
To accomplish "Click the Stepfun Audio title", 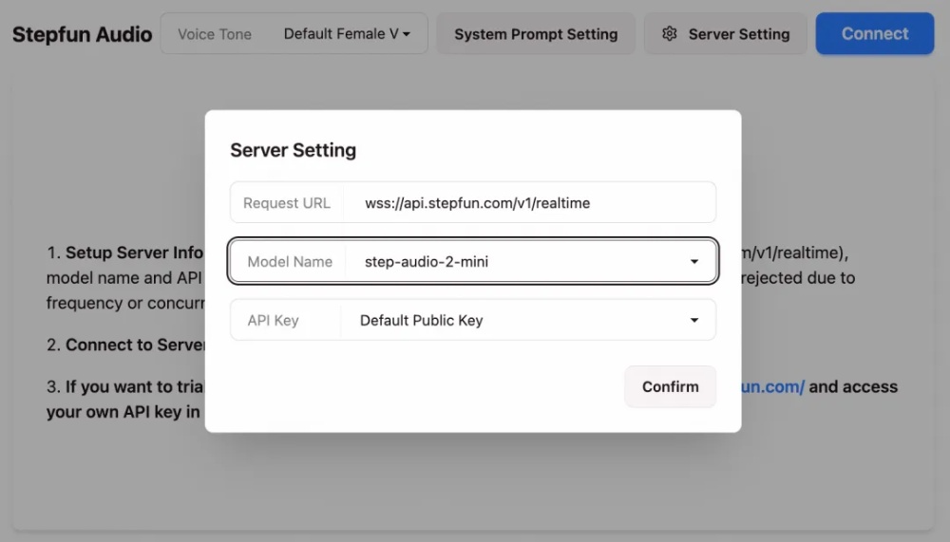I will coord(82,34).
